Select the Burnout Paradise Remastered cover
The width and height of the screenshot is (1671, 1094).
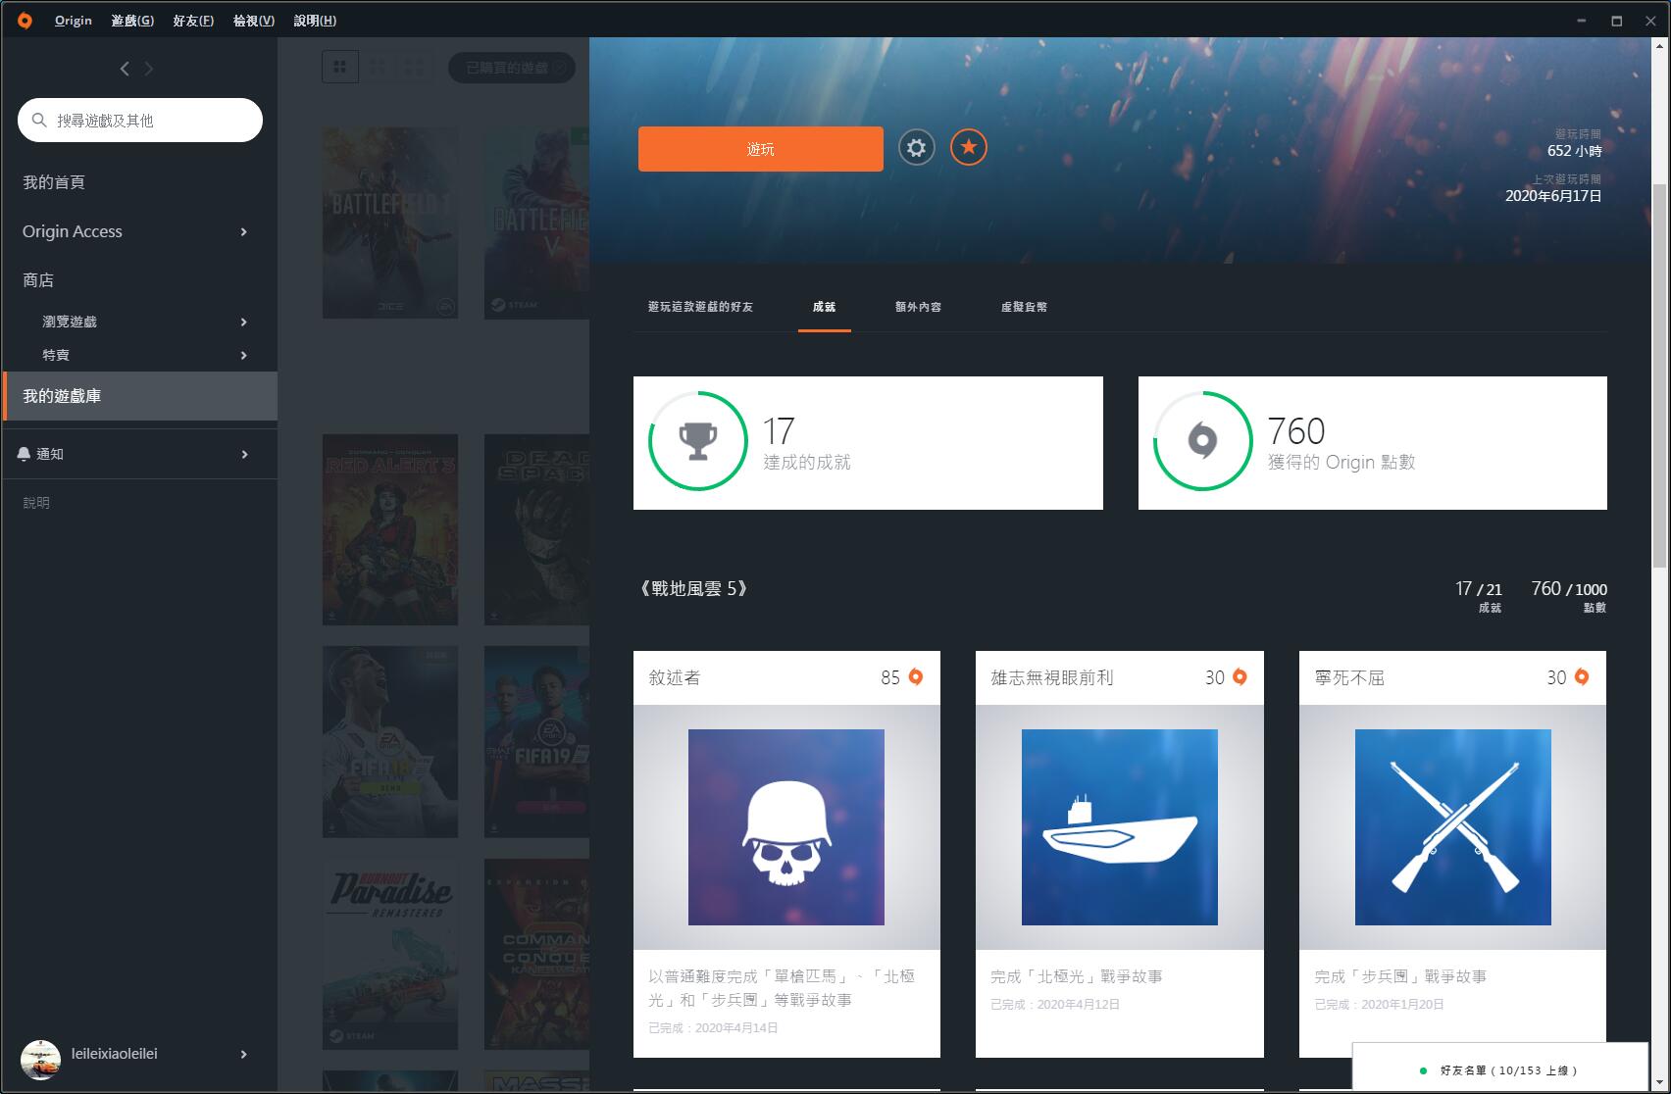click(390, 955)
